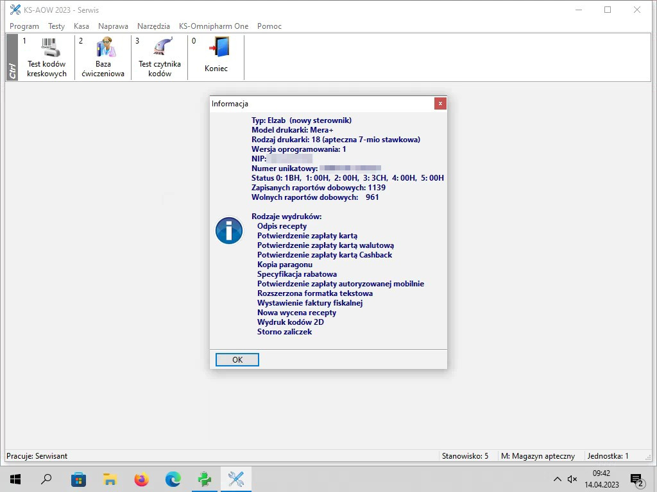The height and width of the screenshot is (492, 657).
Task: Click 'Potwierdzenie zapłaty kartą walutową' entry
Action: [x=325, y=245]
